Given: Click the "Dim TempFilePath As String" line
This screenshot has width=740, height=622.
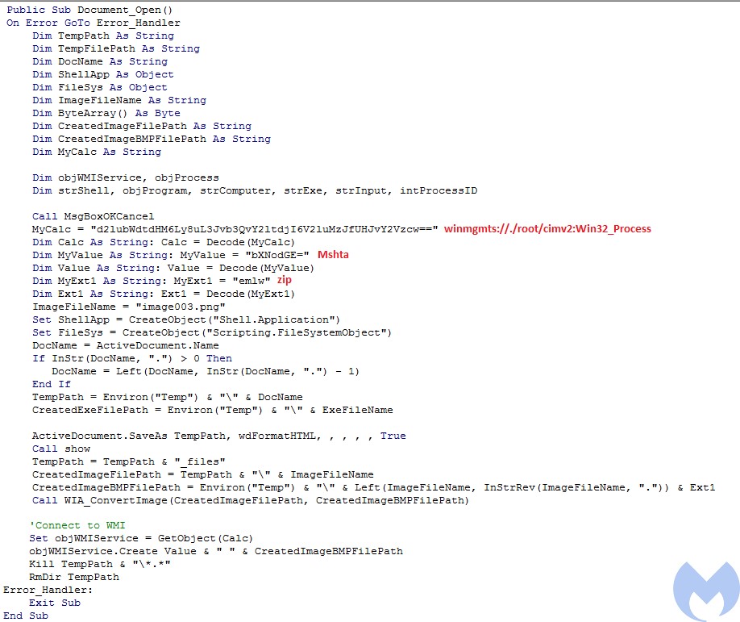Looking at the screenshot, I should 115,48.
